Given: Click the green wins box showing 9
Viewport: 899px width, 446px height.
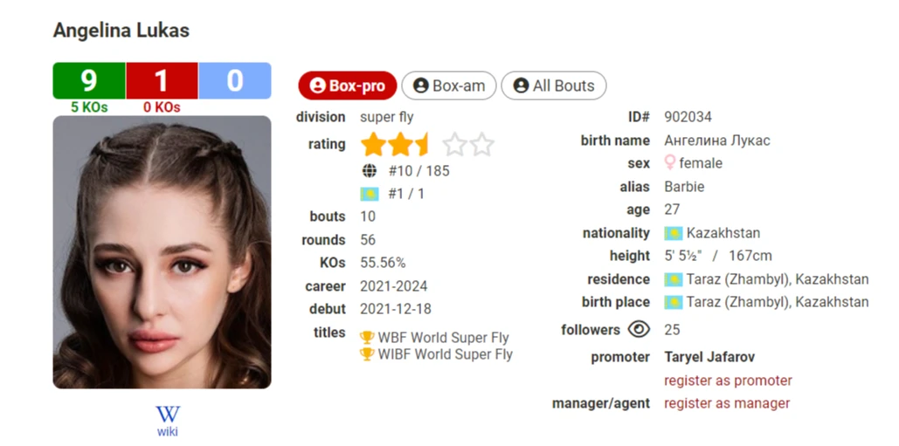Looking at the screenshot, I should 89,81.
